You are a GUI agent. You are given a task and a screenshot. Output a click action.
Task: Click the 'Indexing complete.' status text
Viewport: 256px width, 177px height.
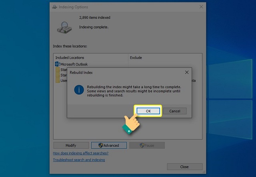pos(94,27)
